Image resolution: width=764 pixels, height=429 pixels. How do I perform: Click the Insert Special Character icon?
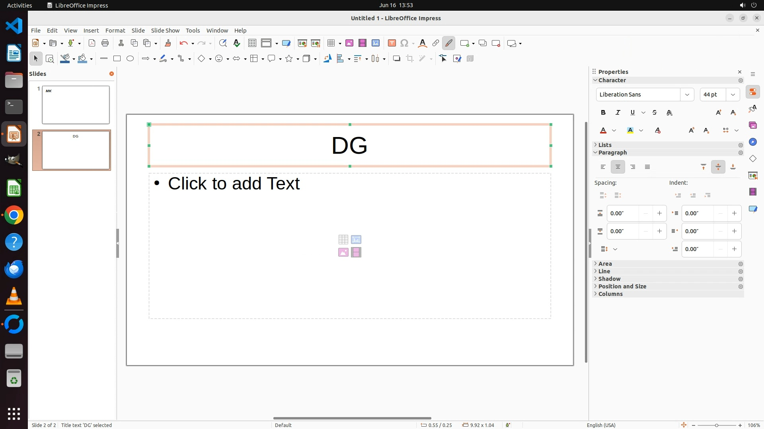404,43
